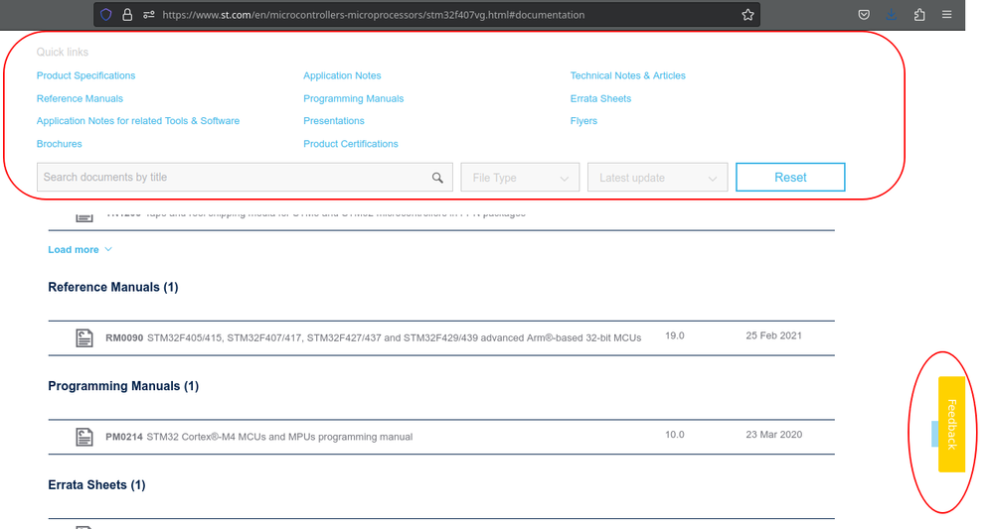
Task: Jump to Reference Manuals quick link
Action: click(80, 98)
